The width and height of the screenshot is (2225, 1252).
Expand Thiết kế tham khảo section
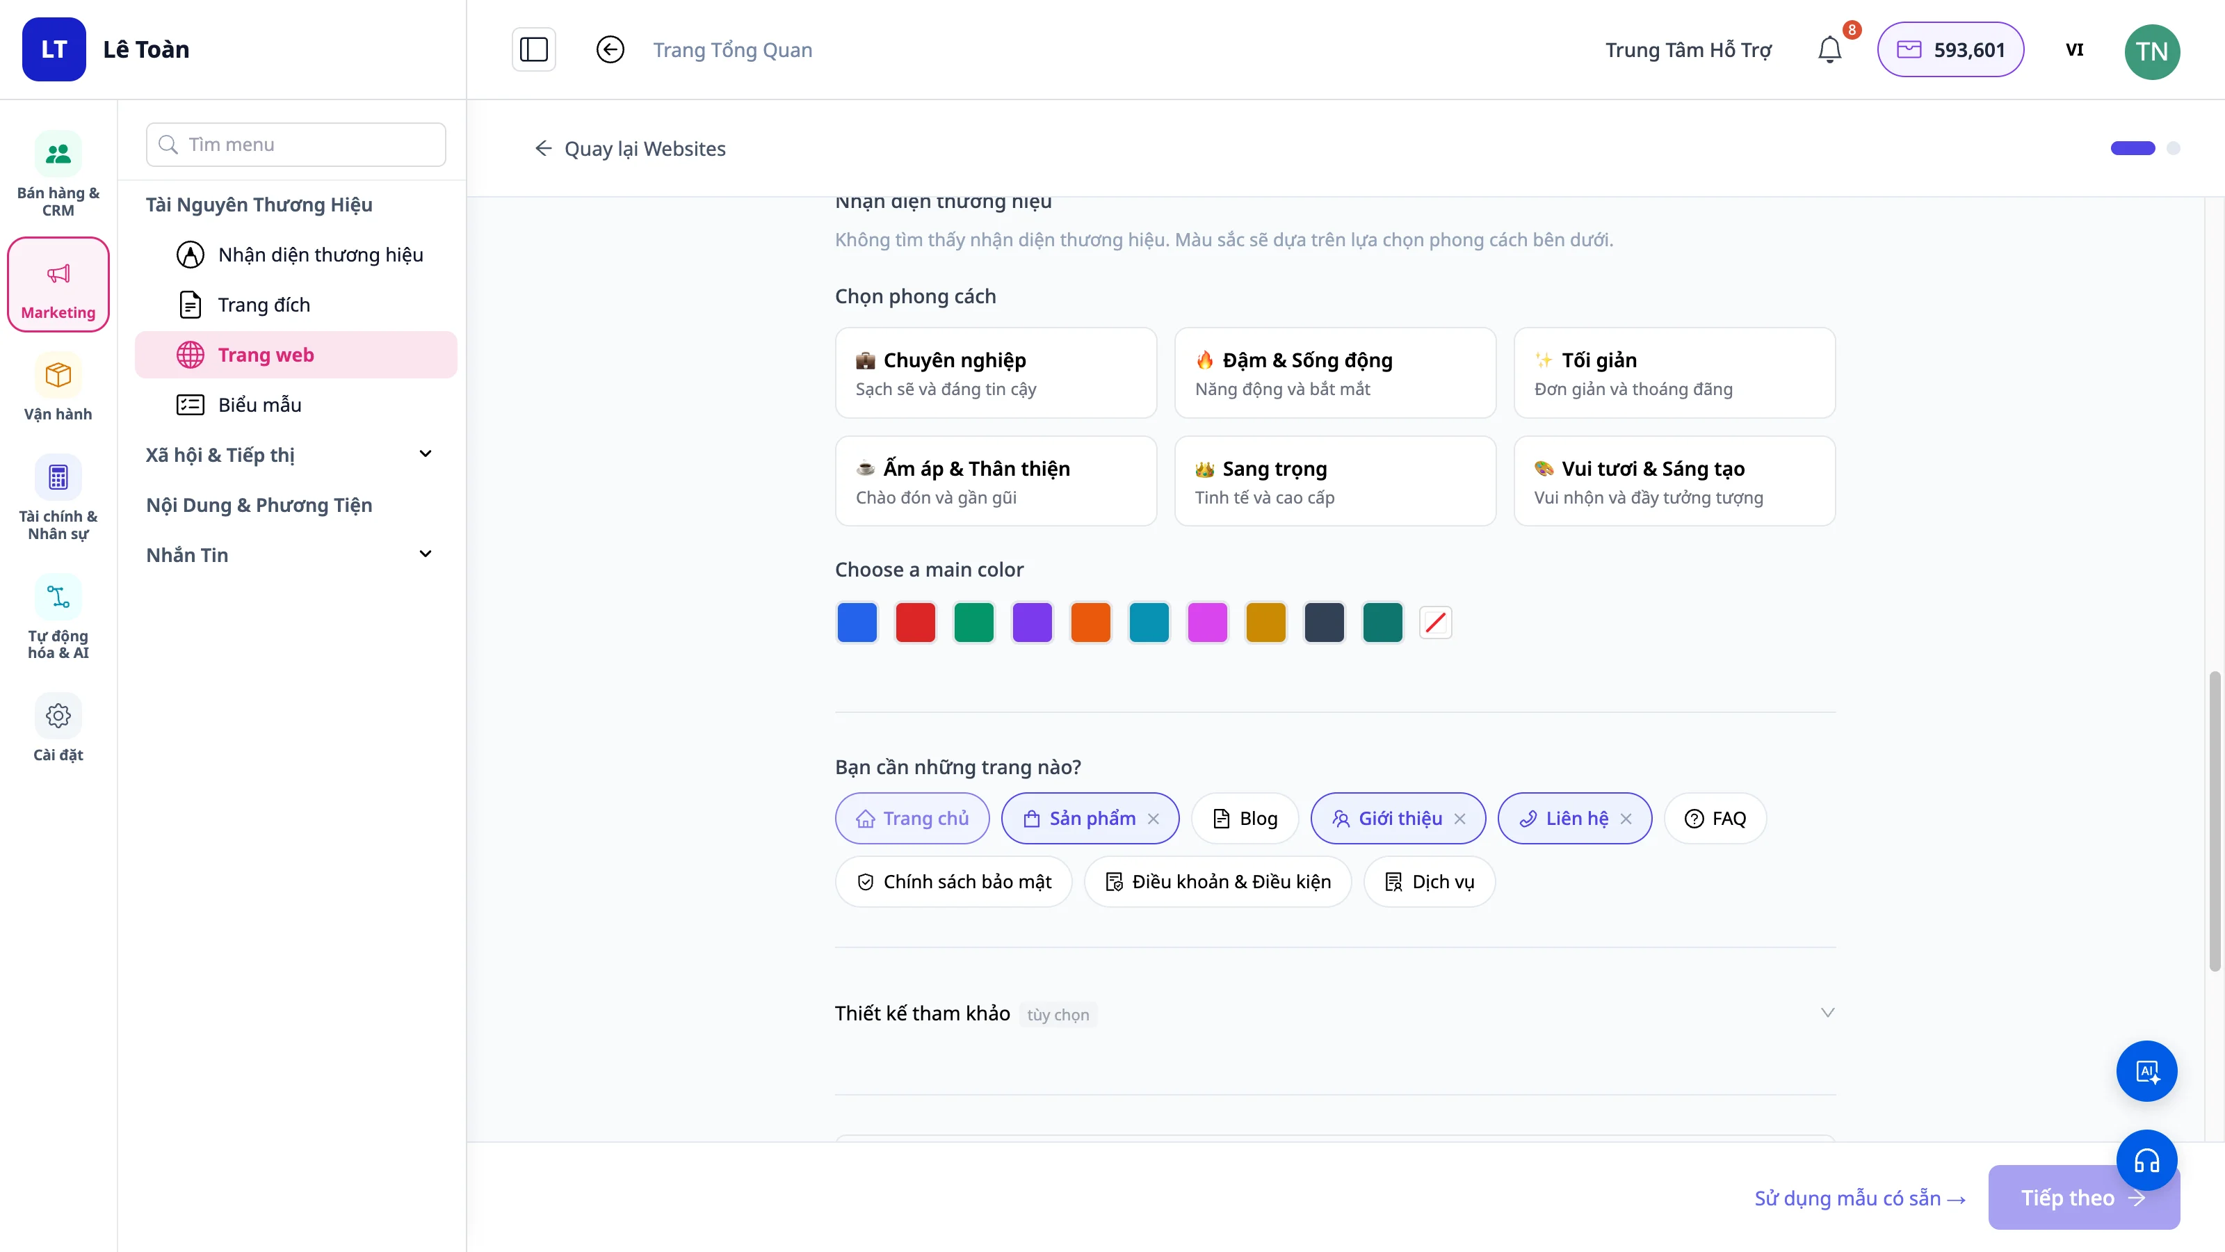tap(1334, 1013)
